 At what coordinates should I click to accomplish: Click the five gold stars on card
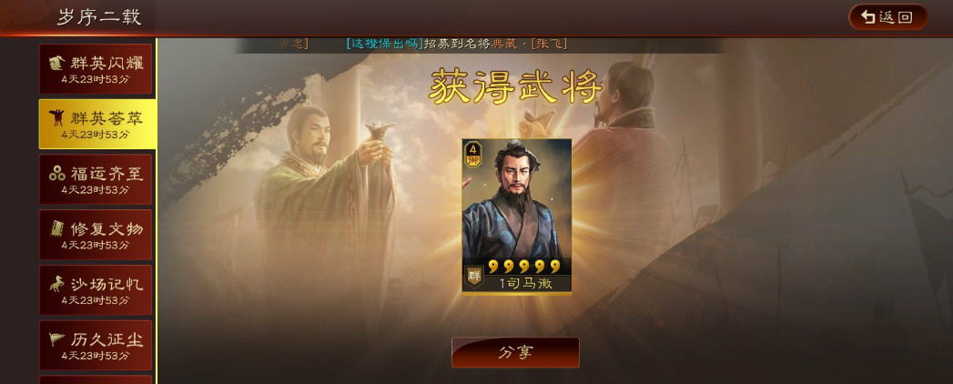coord(524,266)
